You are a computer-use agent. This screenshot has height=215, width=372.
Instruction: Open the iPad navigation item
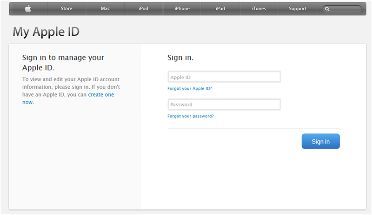(x=220, y=8)
